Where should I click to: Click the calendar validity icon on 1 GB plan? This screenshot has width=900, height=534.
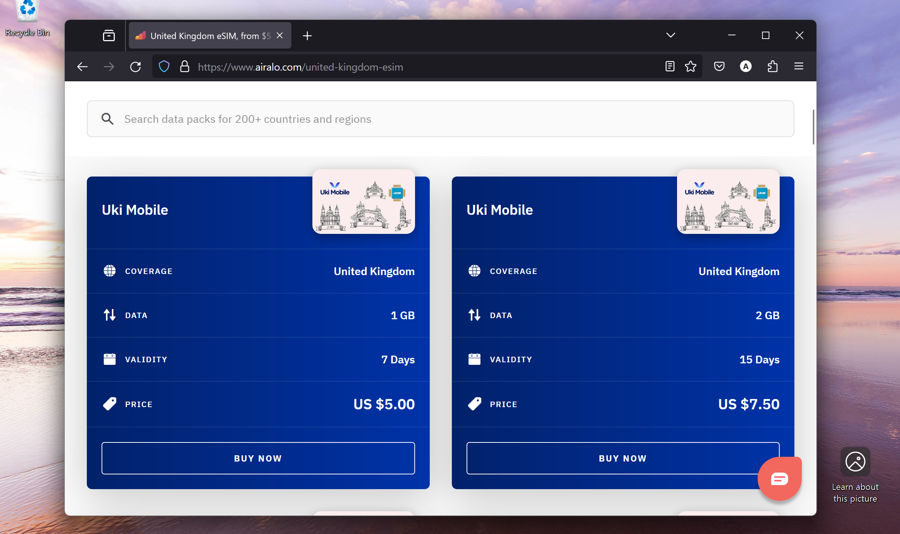coord(110,359)
